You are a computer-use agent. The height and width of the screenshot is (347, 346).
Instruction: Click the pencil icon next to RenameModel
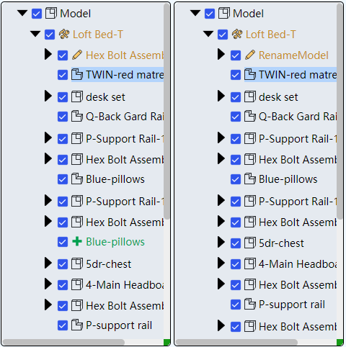coord(250,55)
